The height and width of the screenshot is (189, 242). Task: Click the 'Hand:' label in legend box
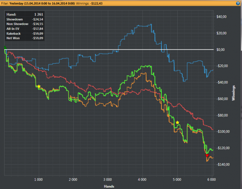point(11,15)
